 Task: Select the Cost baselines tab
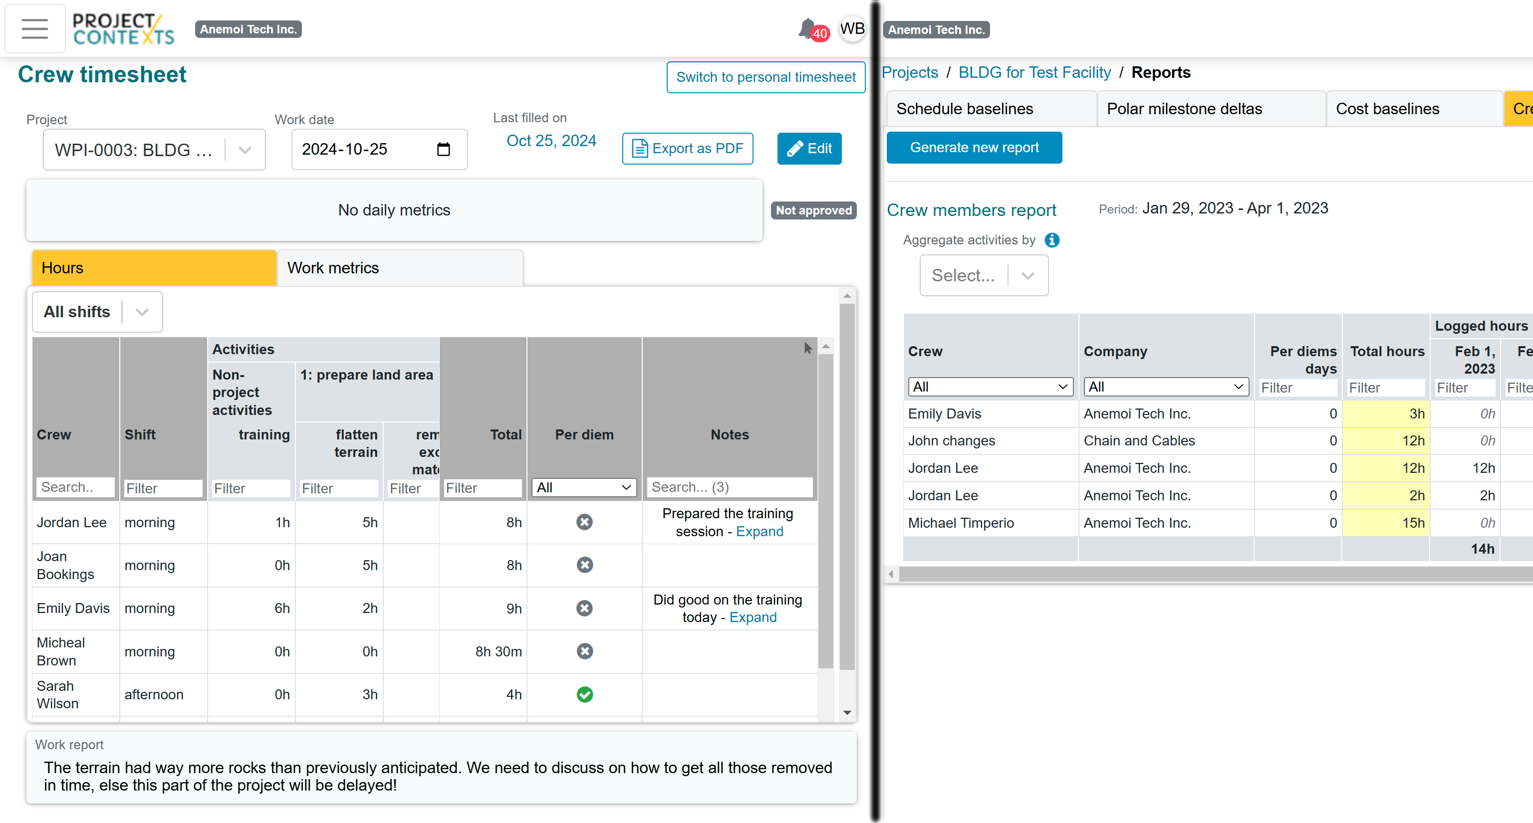click(x=1387, y=108)
